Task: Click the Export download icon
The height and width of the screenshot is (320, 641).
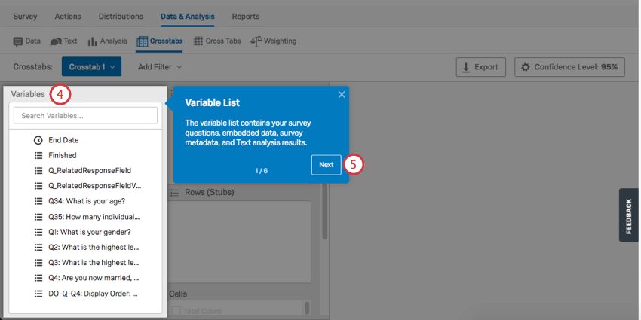Action: point(465,67)
